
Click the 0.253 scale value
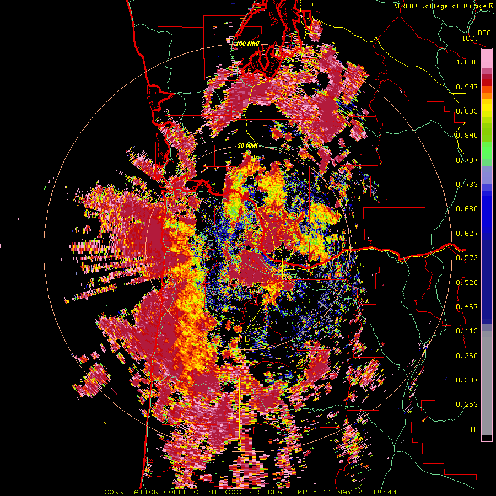467,405
